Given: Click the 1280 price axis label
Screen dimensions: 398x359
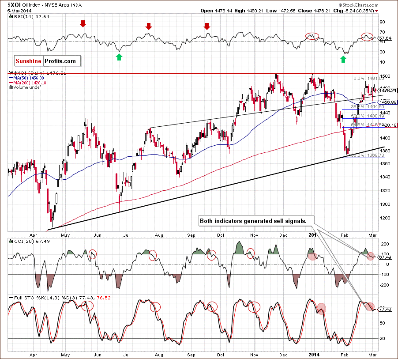Looking at the screenshot, I should click(385, 218).
